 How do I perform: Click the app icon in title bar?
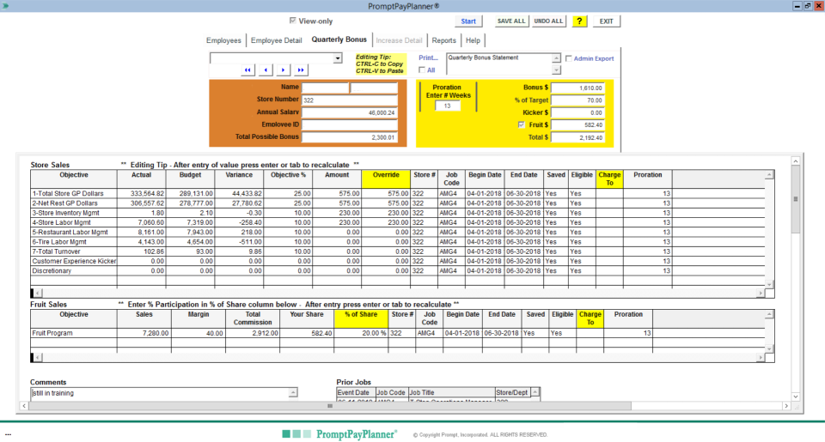pyautogui.click(x=6, y=6)
